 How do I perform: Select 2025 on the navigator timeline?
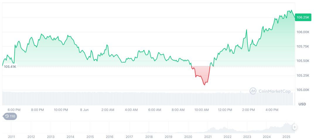click(x=286, y=137)
